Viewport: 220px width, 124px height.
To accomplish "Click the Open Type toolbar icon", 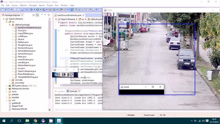I will coord(61,10).
